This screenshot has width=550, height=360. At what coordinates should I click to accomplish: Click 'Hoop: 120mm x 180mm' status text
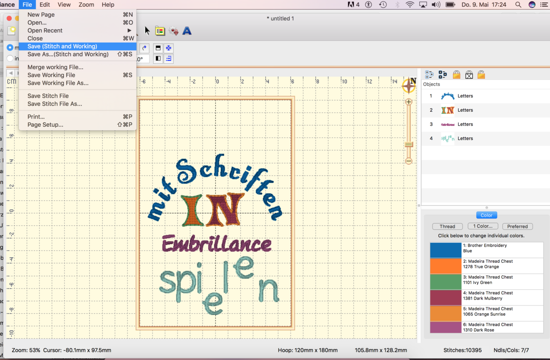308,350
